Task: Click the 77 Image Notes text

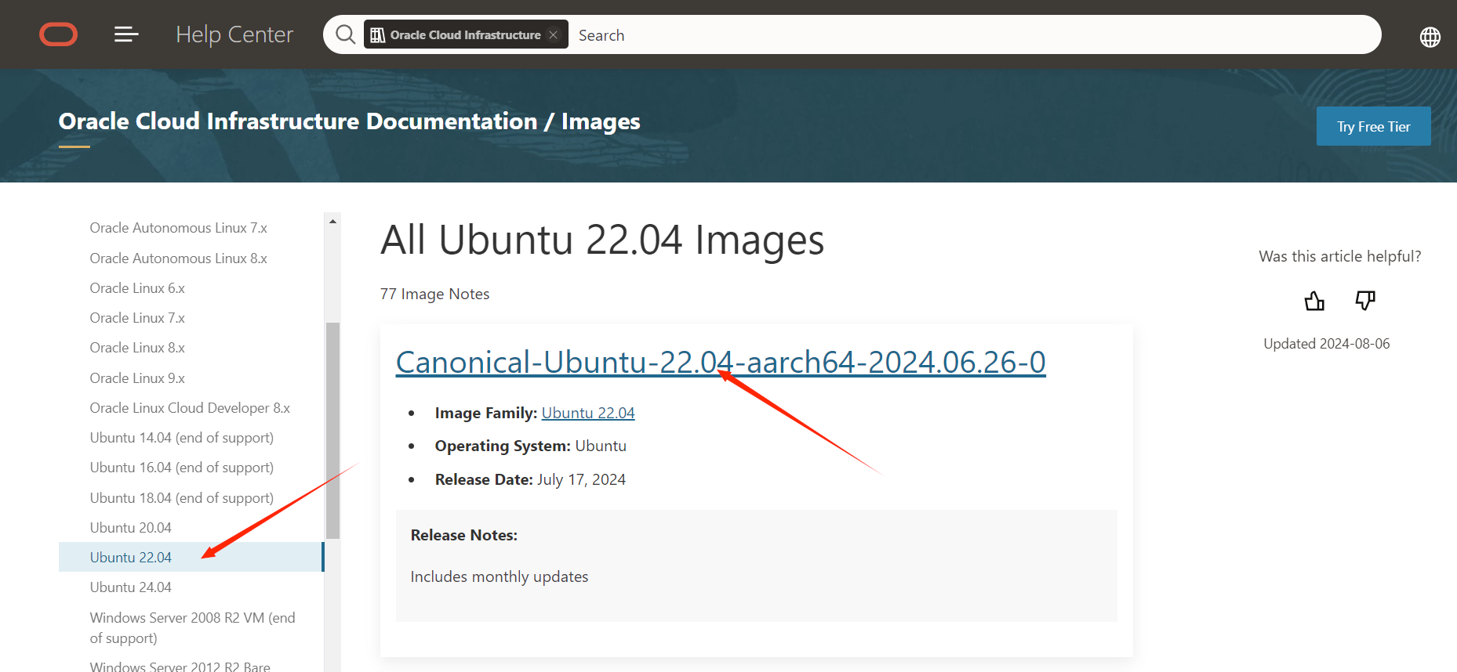Action: click(434, 294)
